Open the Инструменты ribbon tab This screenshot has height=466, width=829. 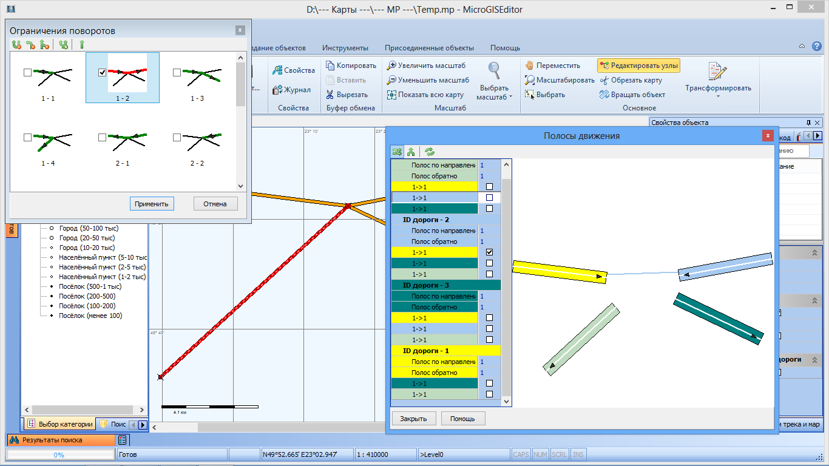[345, 48]
